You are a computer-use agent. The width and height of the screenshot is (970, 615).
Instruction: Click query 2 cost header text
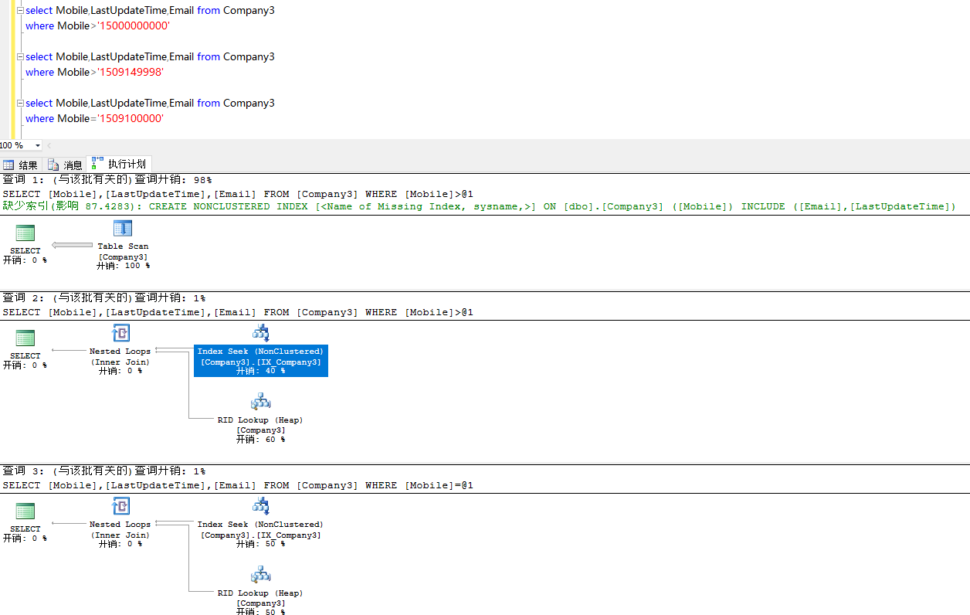(104, 297)
